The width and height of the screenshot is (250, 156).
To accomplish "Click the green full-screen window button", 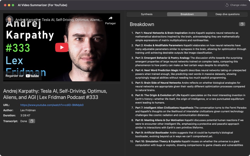I will coord(13,5).
